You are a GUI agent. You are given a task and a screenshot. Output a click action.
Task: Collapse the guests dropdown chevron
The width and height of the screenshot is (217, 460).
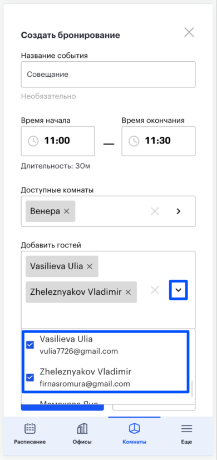pos(178,290)
